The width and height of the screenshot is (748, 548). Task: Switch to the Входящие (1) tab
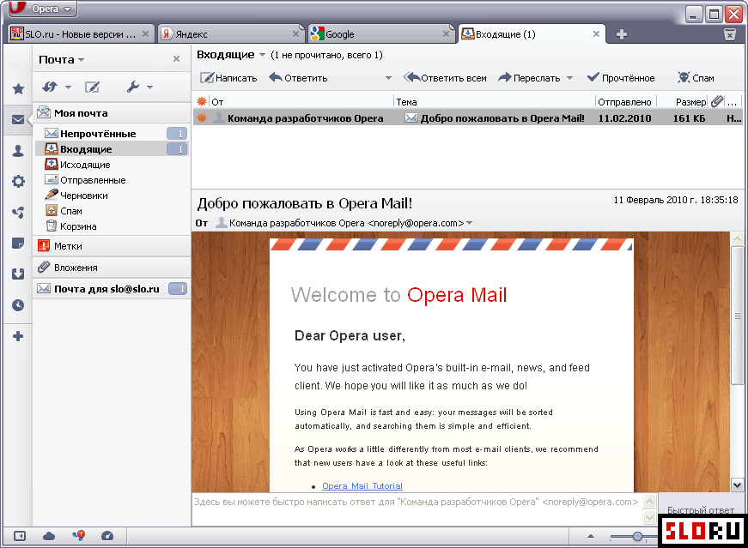point(532,34)
